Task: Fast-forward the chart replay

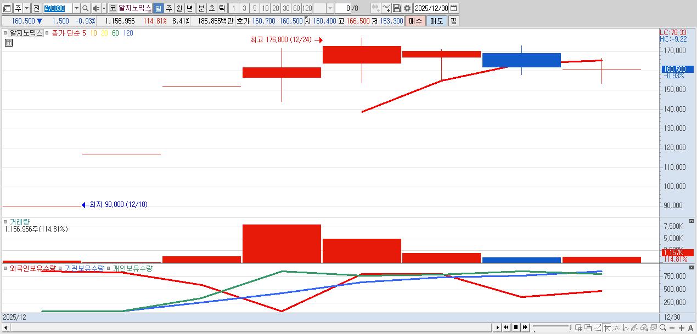Action: point(525,327)
